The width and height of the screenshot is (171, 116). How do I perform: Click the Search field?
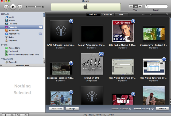pyautogui.click(x=156, y=6)
